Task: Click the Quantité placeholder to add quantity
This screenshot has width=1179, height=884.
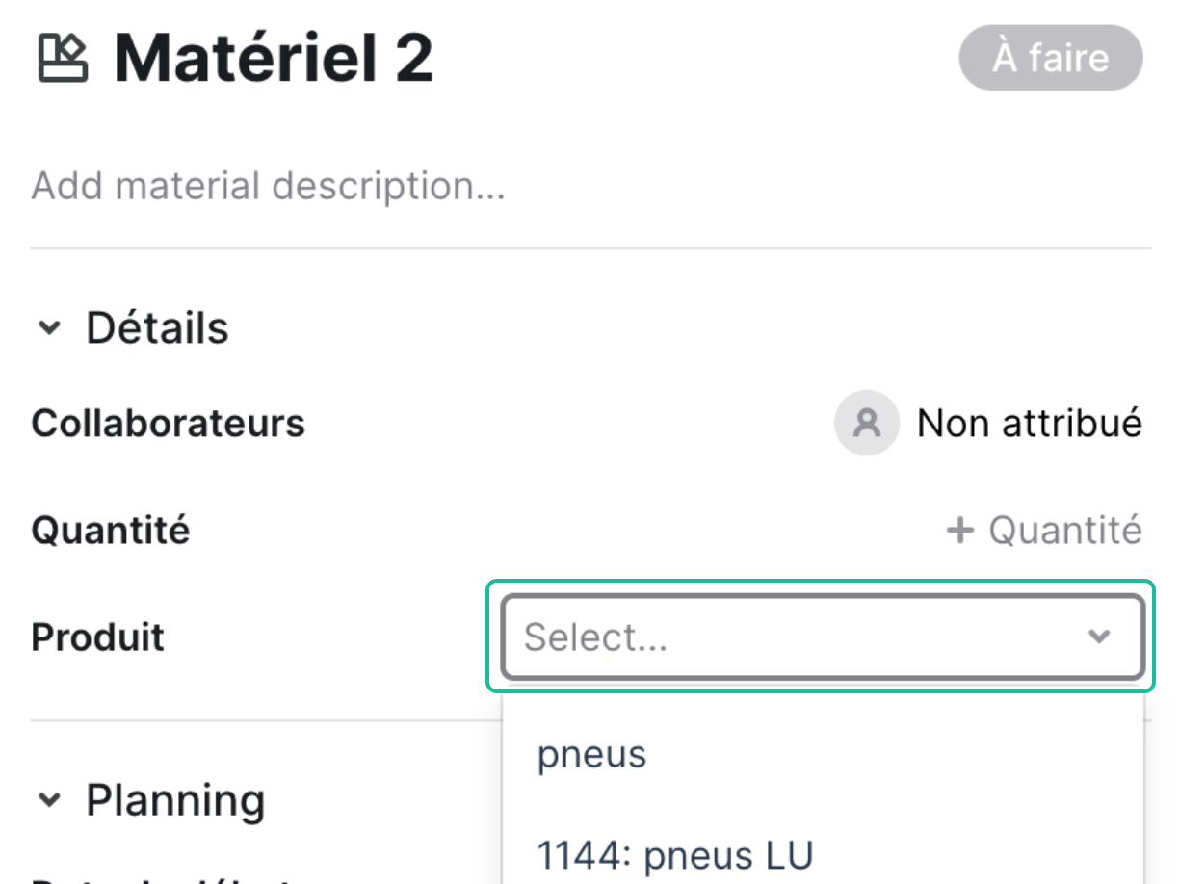Action: tap(1065, 530)
